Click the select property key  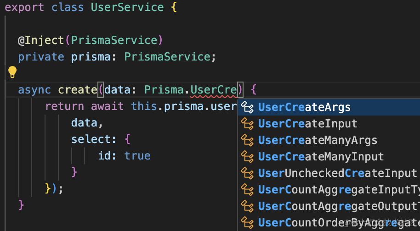[91, 139]
